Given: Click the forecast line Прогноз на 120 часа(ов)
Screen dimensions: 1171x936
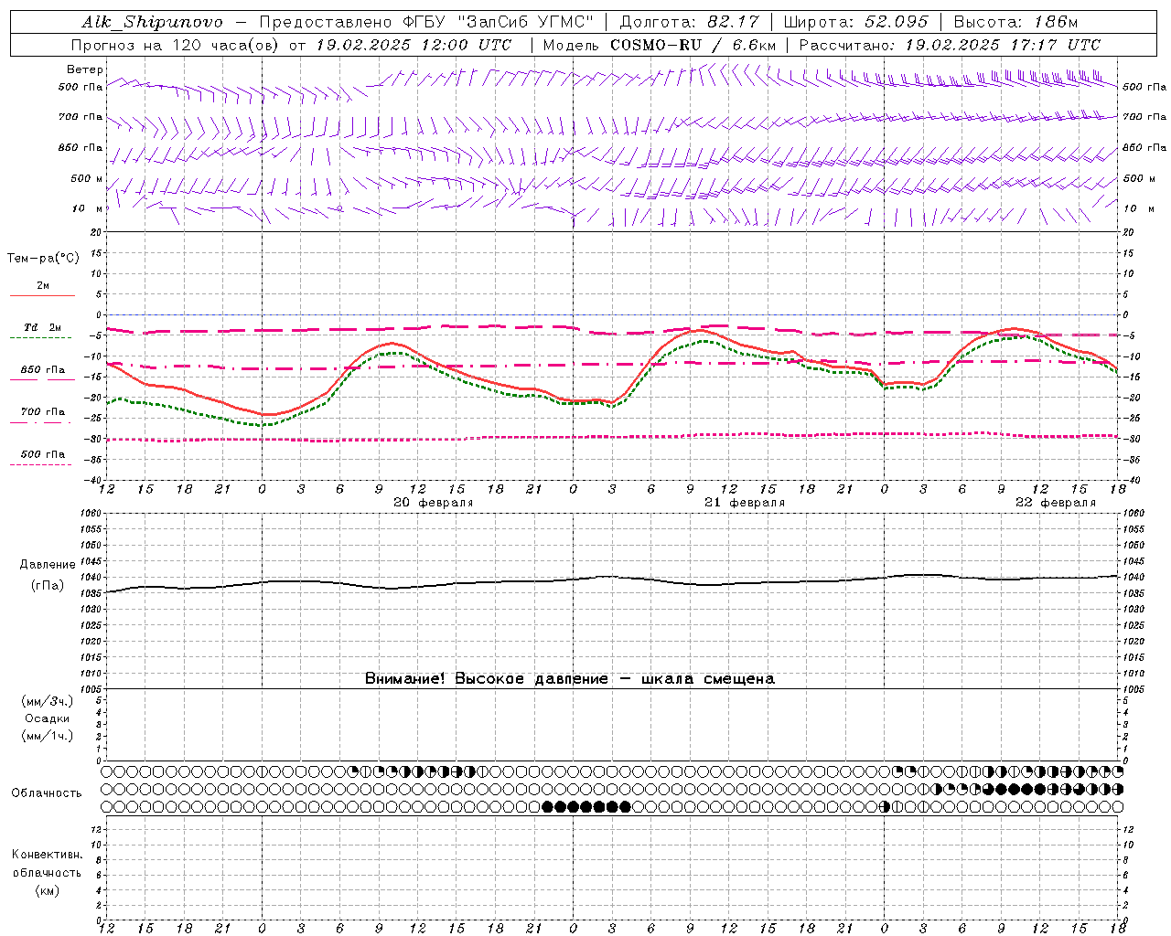Looking at the screenshot, I should pos(176,45).
